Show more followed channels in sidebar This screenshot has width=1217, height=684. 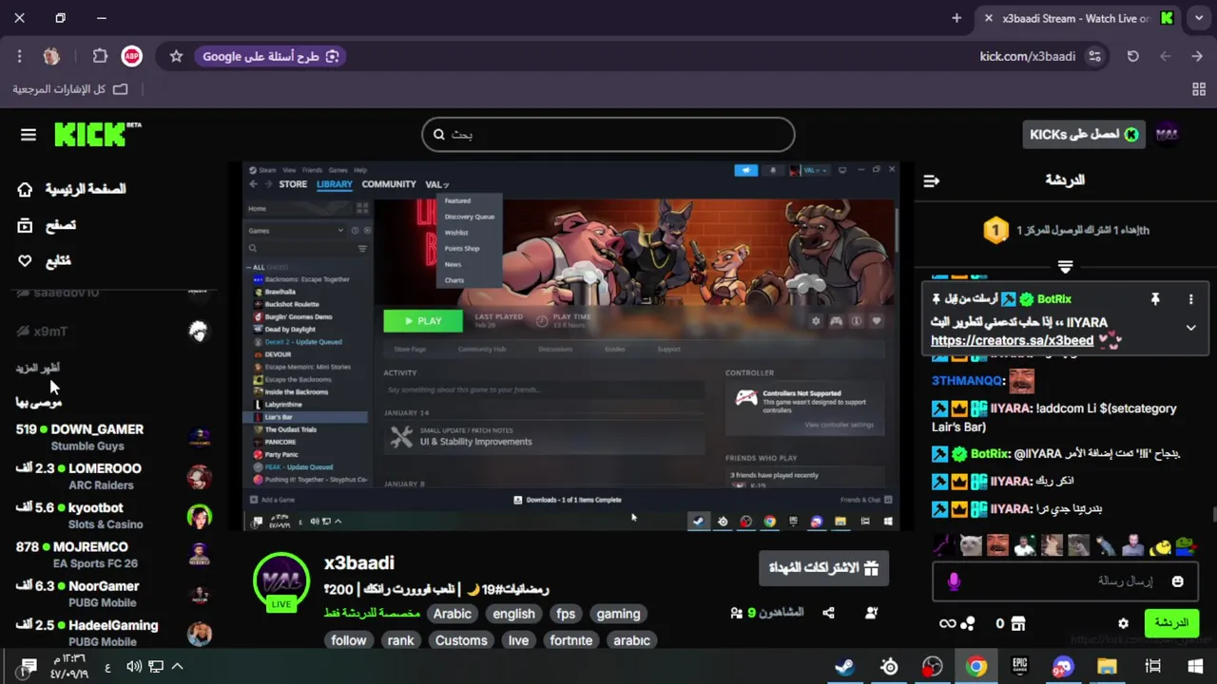tap(38, 368)
